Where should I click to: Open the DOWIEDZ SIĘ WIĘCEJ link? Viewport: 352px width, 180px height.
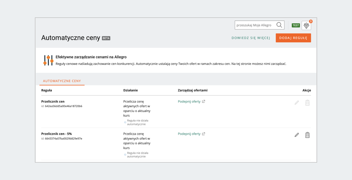pyautogui.click(x=251, y=38)
